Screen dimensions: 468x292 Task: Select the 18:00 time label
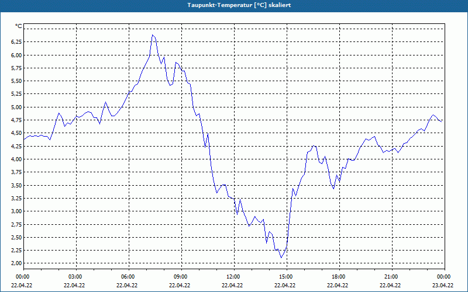(339, 277)
